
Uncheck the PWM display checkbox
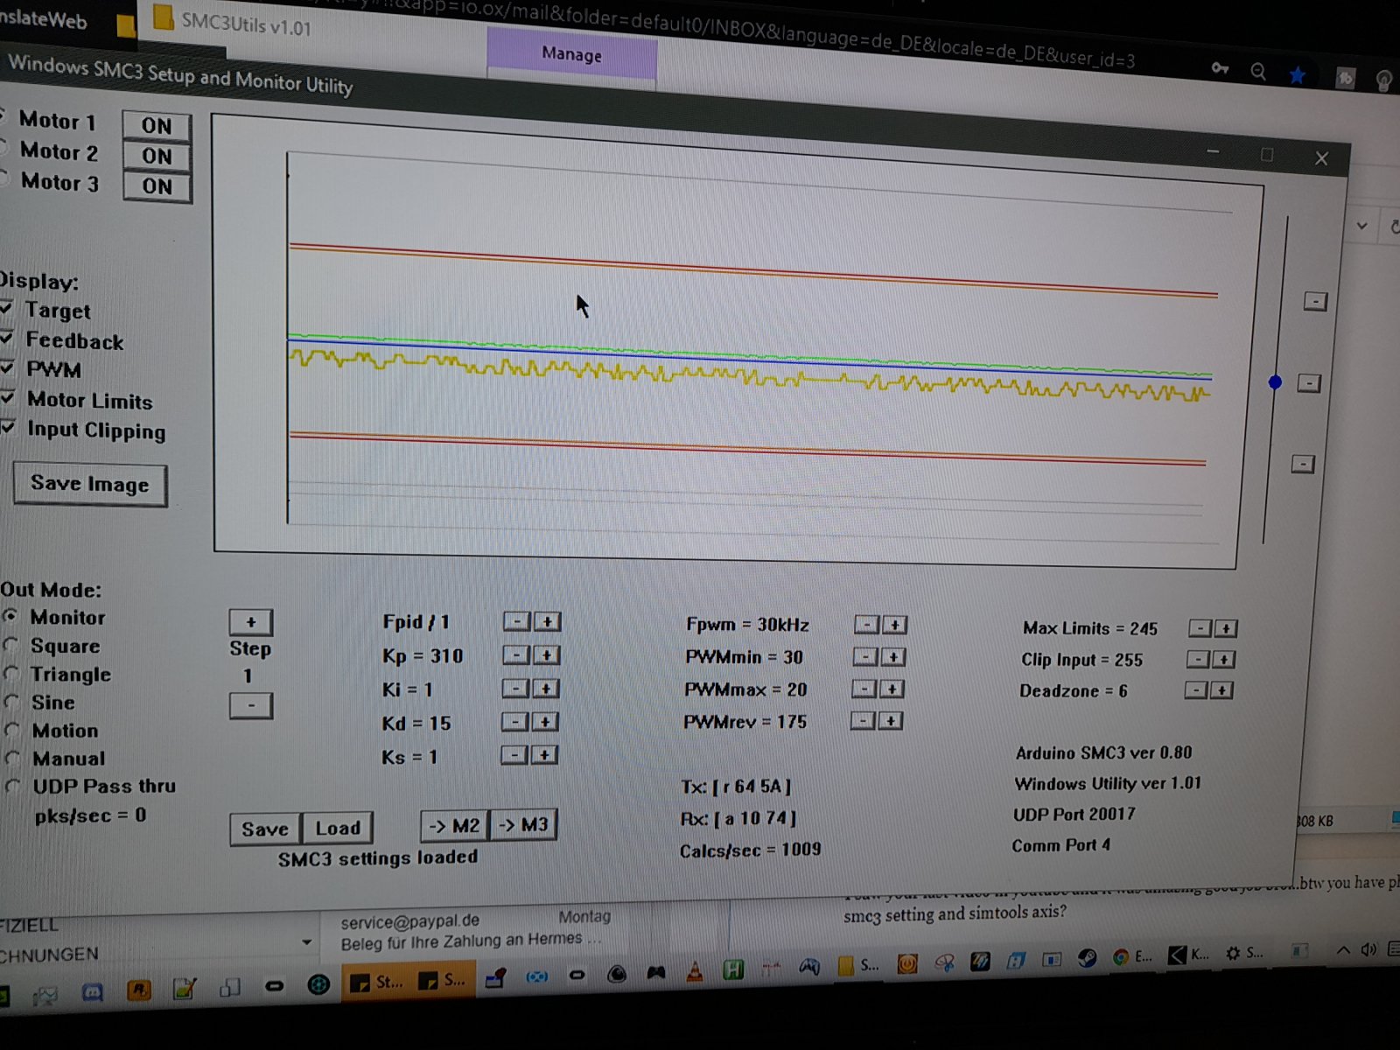5,367
